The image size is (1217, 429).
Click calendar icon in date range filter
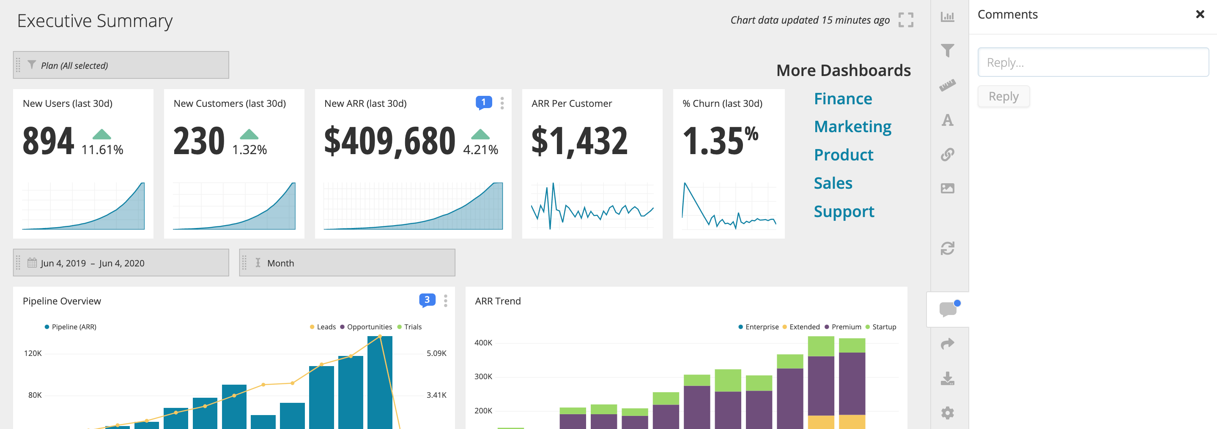click(32, 262)
